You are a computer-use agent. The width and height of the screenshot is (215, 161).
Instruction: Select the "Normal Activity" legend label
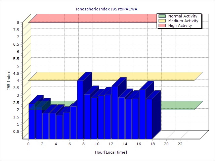tap(183, 16)
